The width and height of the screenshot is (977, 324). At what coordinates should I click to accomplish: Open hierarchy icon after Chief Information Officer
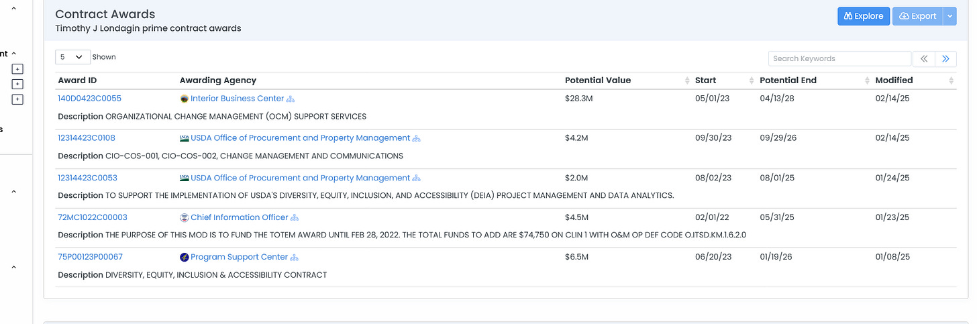point(294,217)
